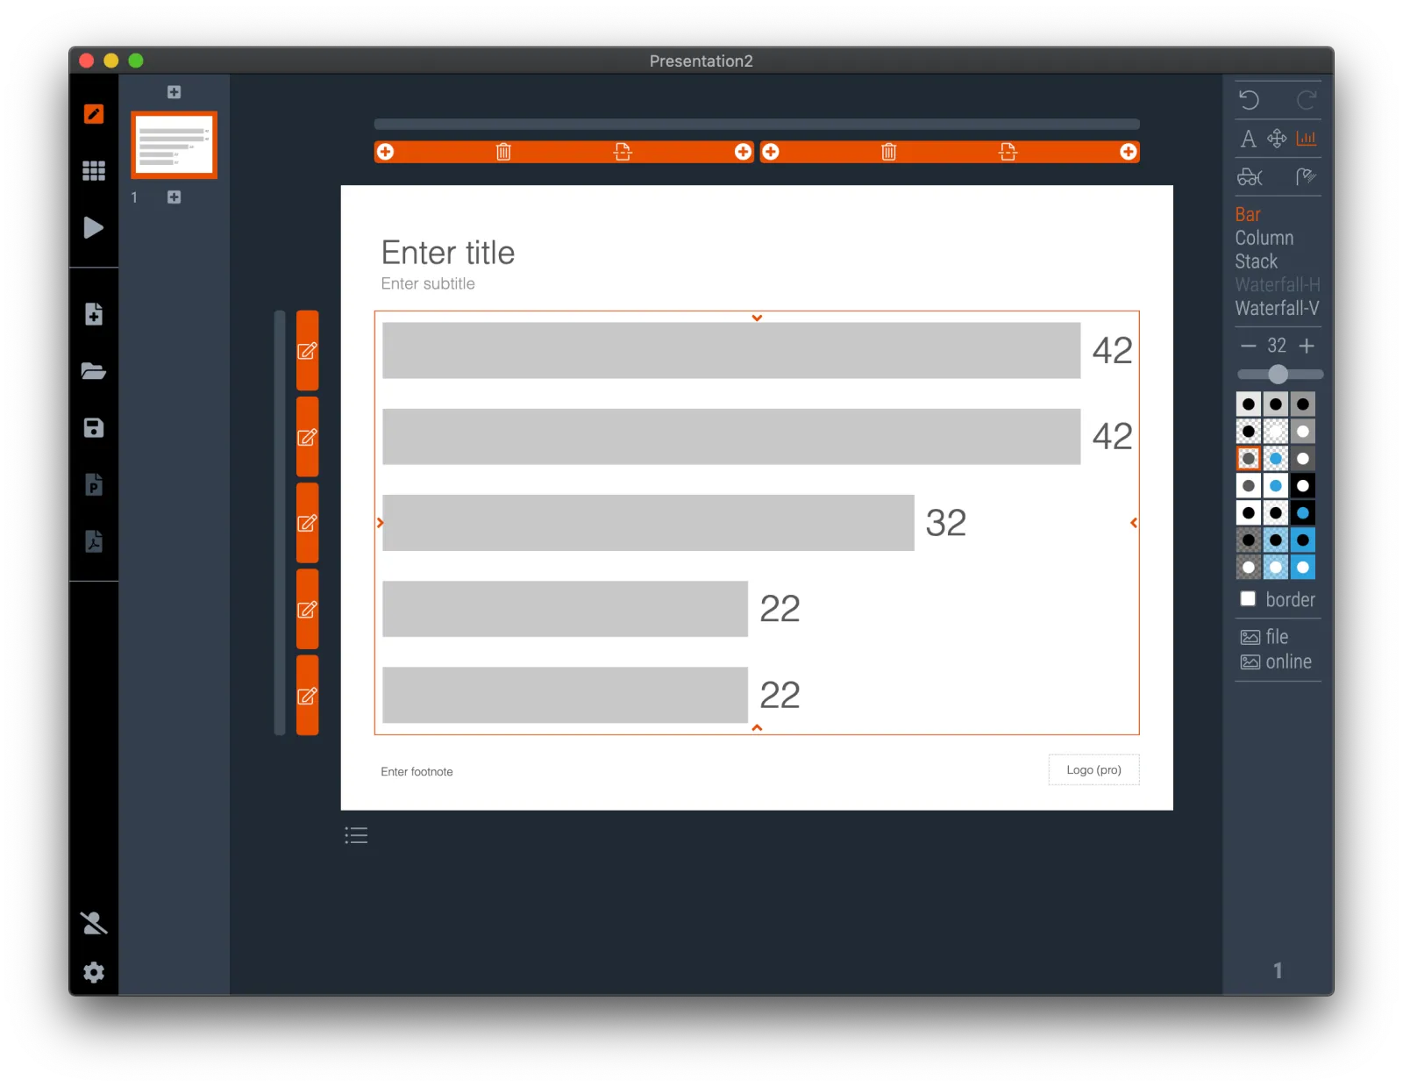Pick the top-left white swatch with black dot

pos(1249,404)
